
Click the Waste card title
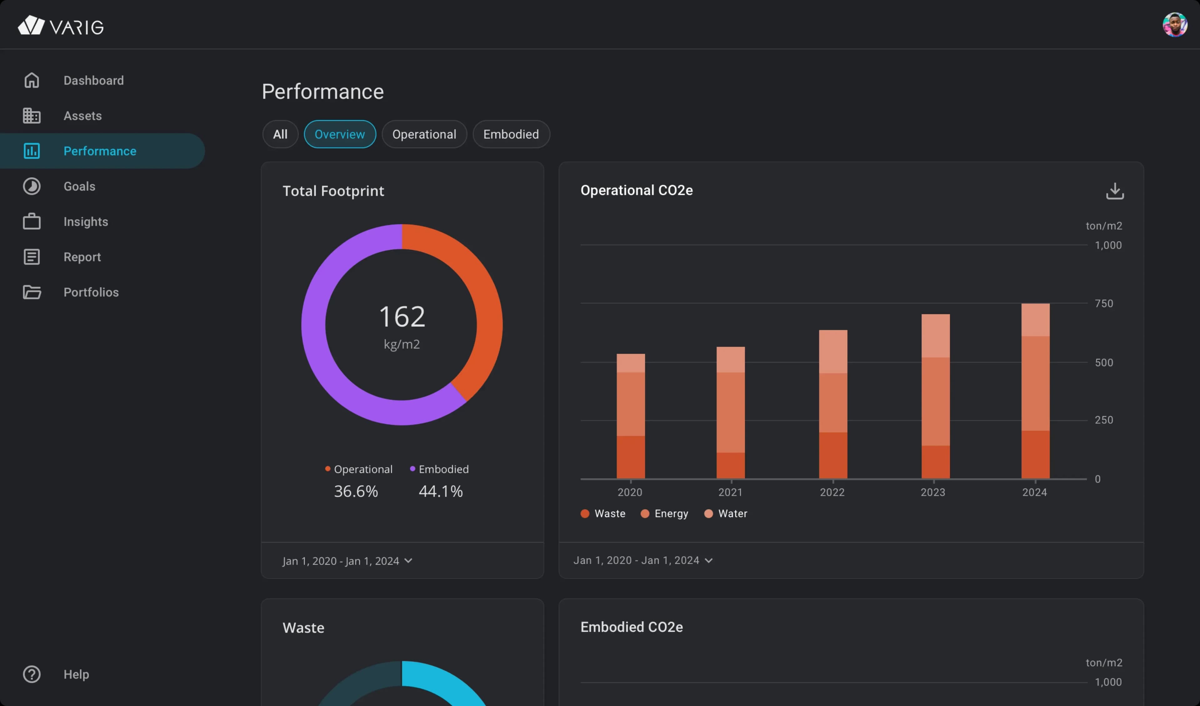click(303, 628)
